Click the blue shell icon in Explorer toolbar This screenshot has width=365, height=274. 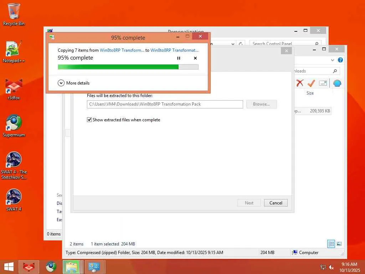click(337, 83)
